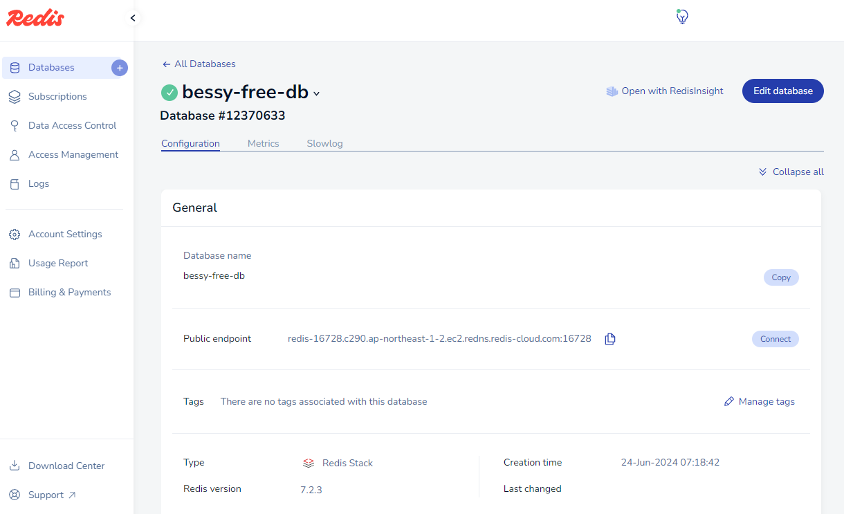
Task: Click the lightbulb tips icon
Action: coord(682,17)
